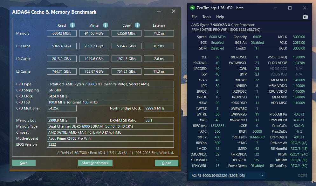Click tRAS value 40 in ZenTimings

tap(217, 80)
